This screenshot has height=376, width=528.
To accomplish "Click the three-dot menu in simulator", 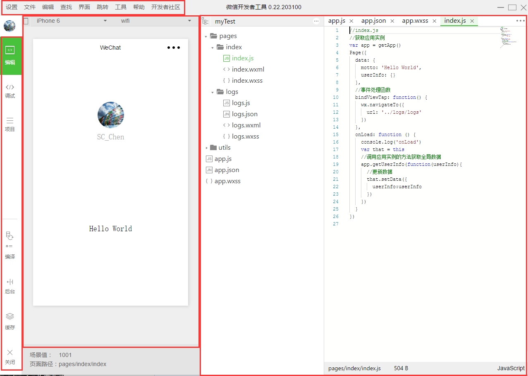I will pyautogui.click(x=174, y=48).
